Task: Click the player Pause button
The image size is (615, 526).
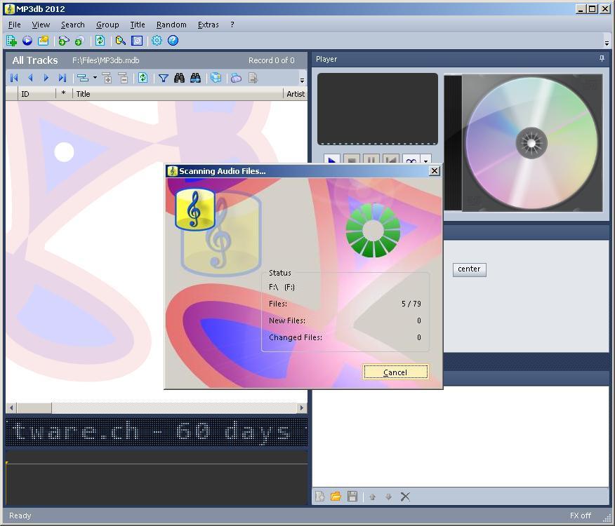Action: [x=371, y=159]
